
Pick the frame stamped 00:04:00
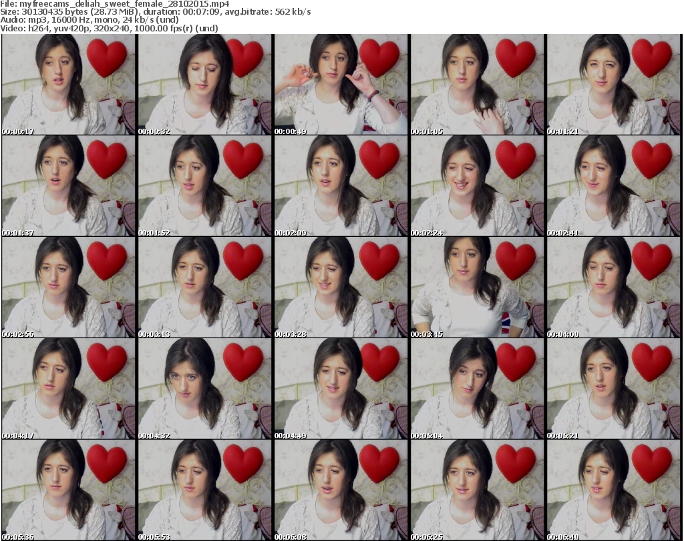pyautogui.click(x=614, y=288)
